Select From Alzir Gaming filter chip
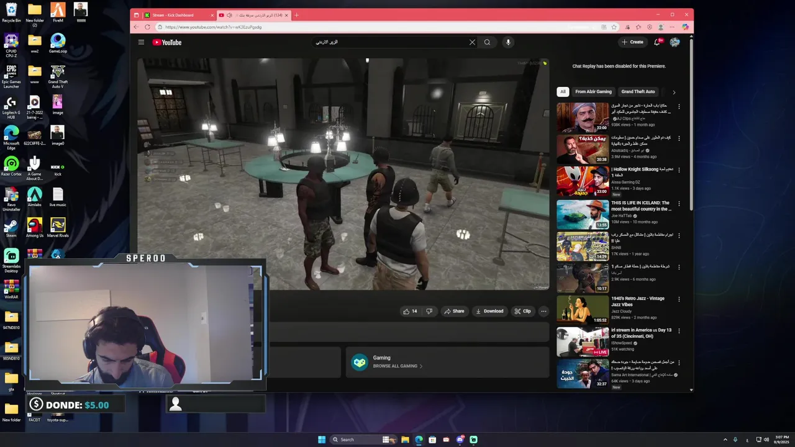The width and height of the screenshot is (795, 447). click(593, 91)
